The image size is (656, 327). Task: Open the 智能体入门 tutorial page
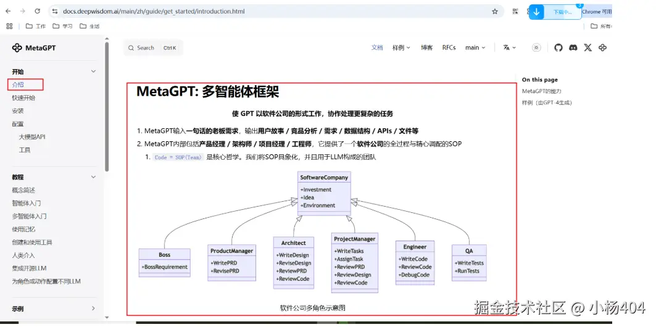(27, 203)
